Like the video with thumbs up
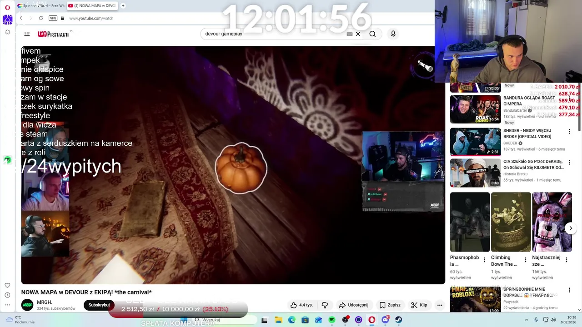The image size is (582, 327). (x=301, y=305)
